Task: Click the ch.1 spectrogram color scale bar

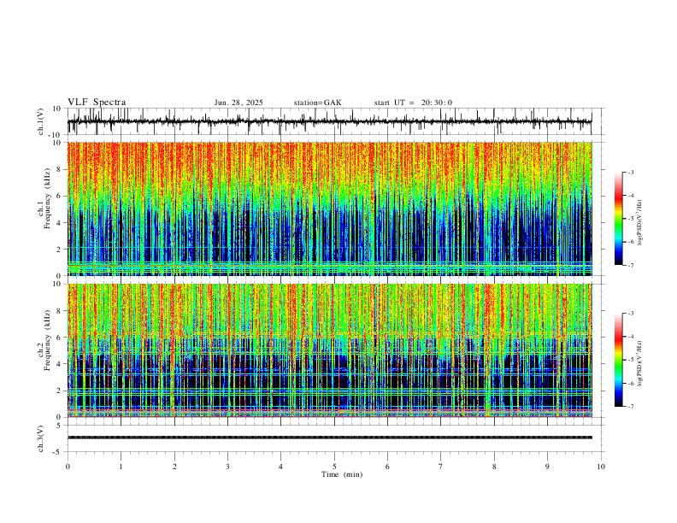Action: 618,218
